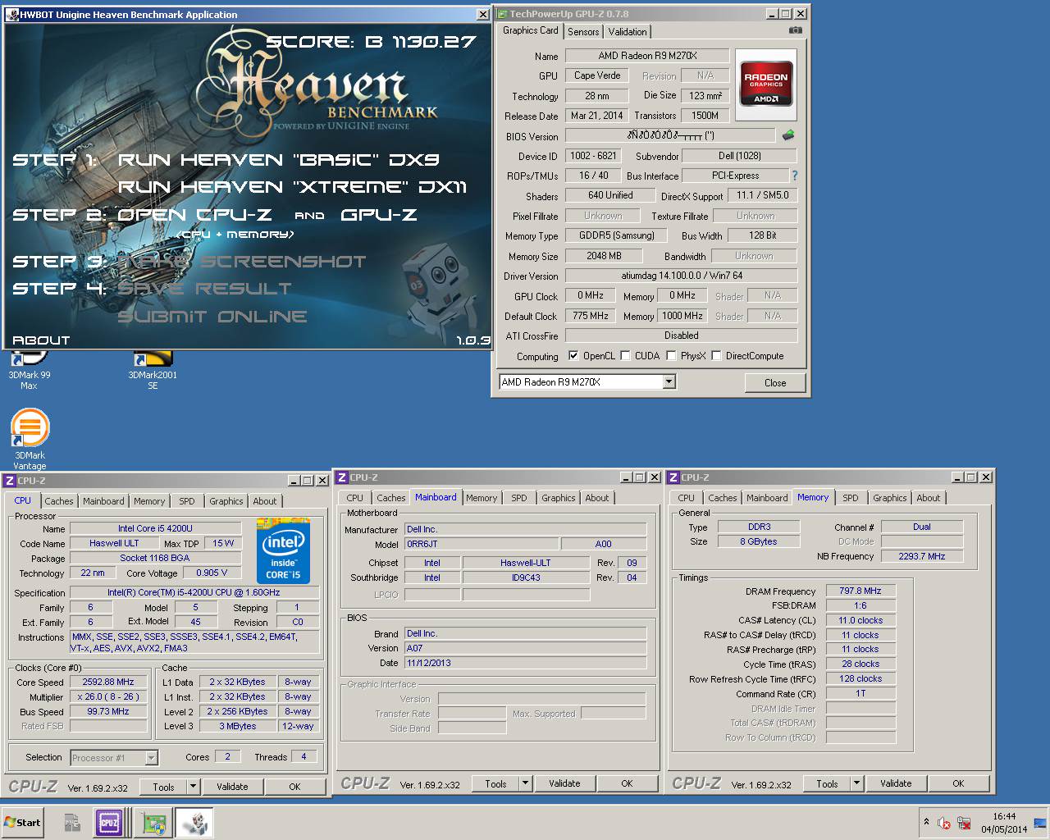Open Graphics tab in Memory CPU-Z window
This screenshot has width=1050, height=840.
point(890,497)
